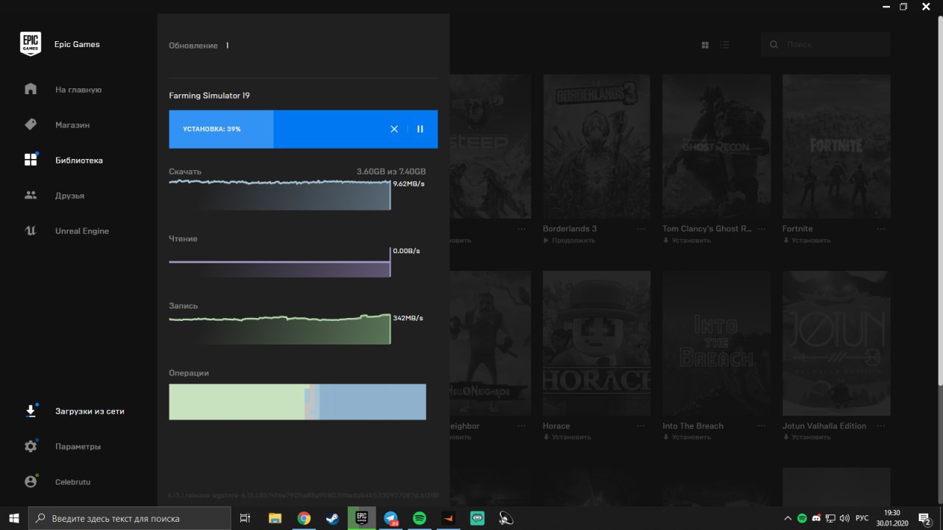This screenshot has height=530, width=943.
Task: Click the store tag icon
Action: [31, 124]
